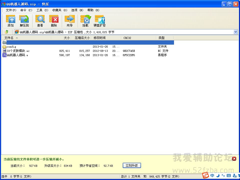Click the moon icon in IME bar
The width and height of the screenshot is (240, 180).
pos(218,176)
